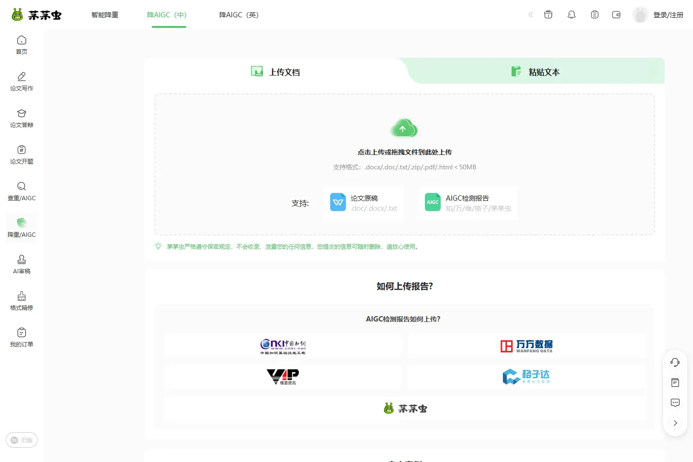The image size is (693, 462).
Task: Open 我的订单 in the sidebar
Action: [22, 337]
